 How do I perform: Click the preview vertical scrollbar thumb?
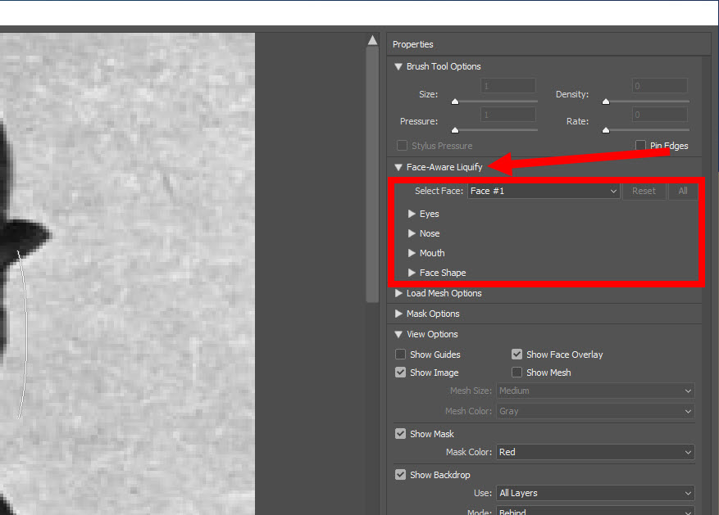[x=372, y=174]
